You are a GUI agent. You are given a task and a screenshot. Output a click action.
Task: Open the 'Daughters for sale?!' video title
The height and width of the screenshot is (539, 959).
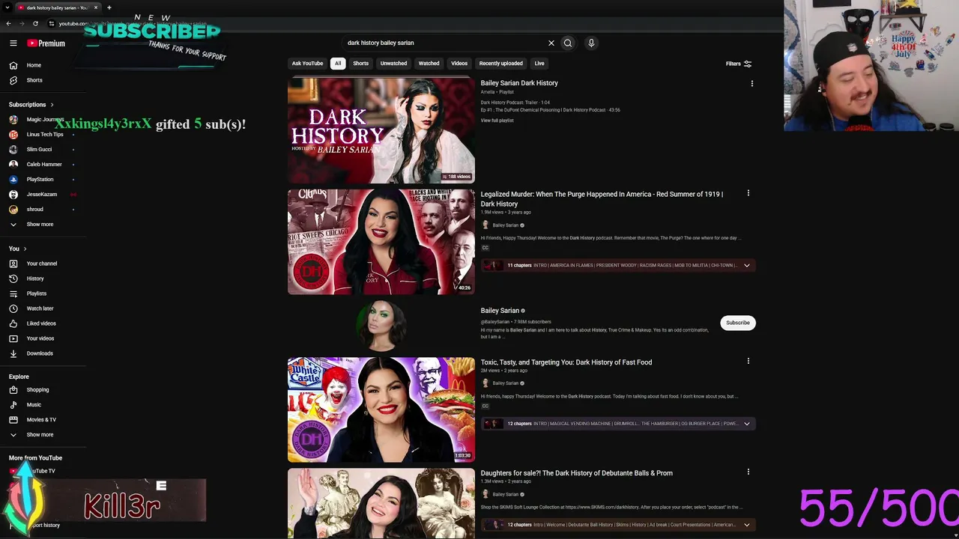576,473
